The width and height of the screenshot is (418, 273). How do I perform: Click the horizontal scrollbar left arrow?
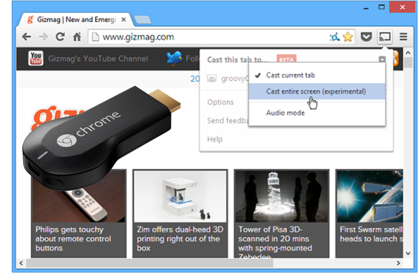click(21, 263)
